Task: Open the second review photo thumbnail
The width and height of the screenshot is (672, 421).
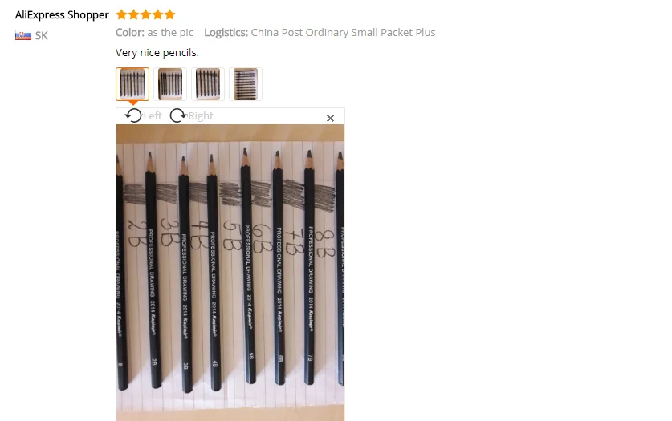Action: (x=170, y=84)
